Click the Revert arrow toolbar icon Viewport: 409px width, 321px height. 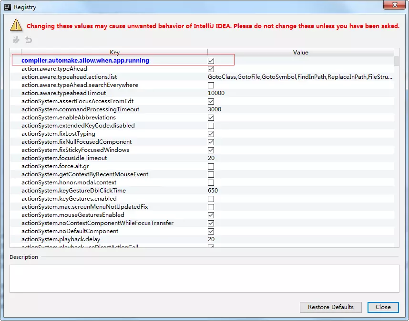(29, 40)
